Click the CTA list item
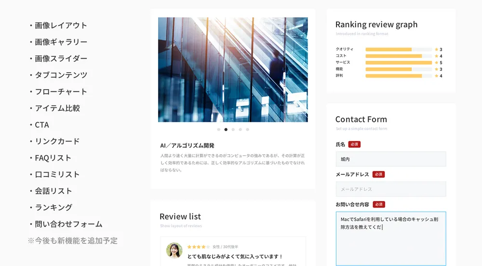This screenshot has height=266, width=482. point(39,125)
